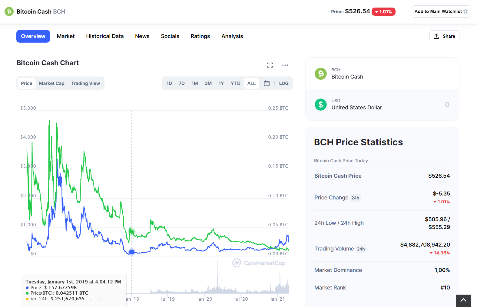This screenshot has height=307, width=477.
Task: Click the "Jul '19" x-axis label
Action: point(168,299)
